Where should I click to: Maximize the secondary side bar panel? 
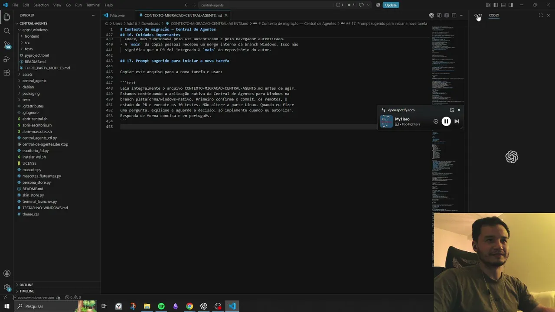click(x=541, y=15)
